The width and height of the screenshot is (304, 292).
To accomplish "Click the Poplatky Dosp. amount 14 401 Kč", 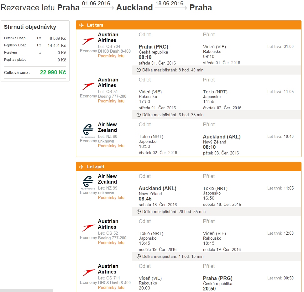I will pos(57,45).
